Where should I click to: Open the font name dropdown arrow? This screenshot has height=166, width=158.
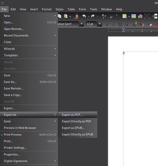point(81,24)
